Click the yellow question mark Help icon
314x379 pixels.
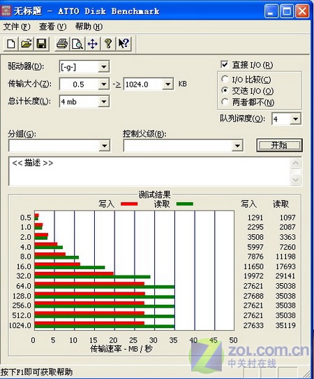[108, 44]
